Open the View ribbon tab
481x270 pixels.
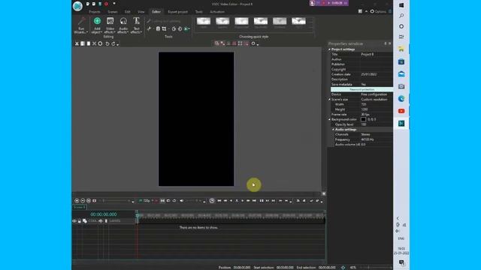[141, 12]
